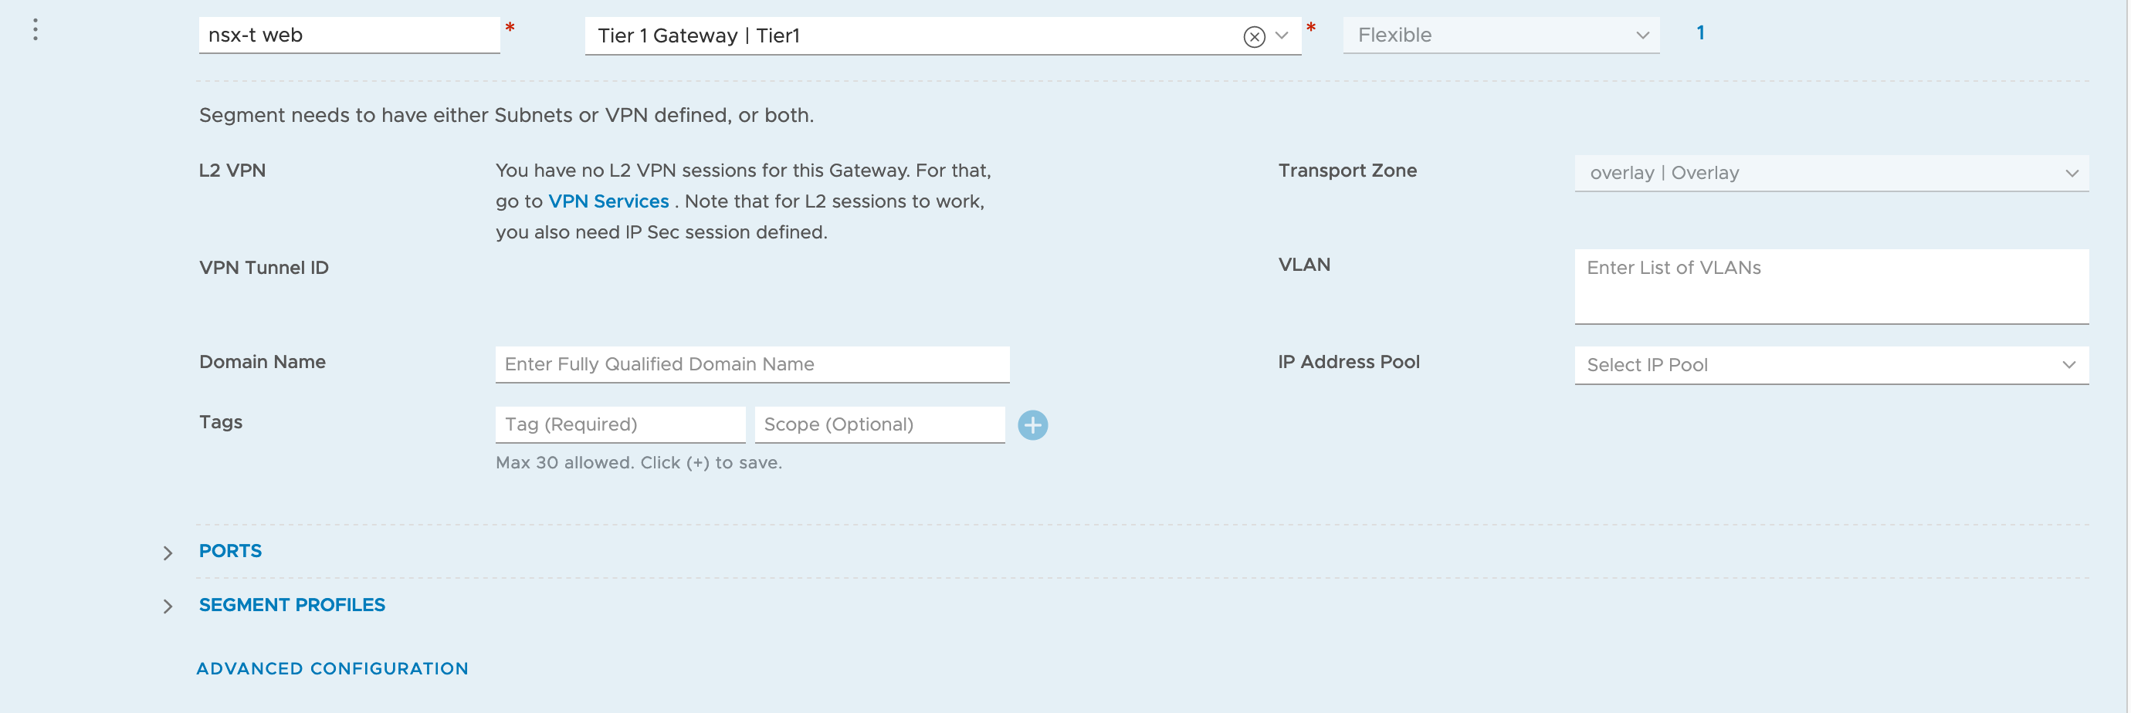This screenshot has height=713, width=2131.
Task: Click the segment name field containing nsx-t web
Action: coord(348,35)
